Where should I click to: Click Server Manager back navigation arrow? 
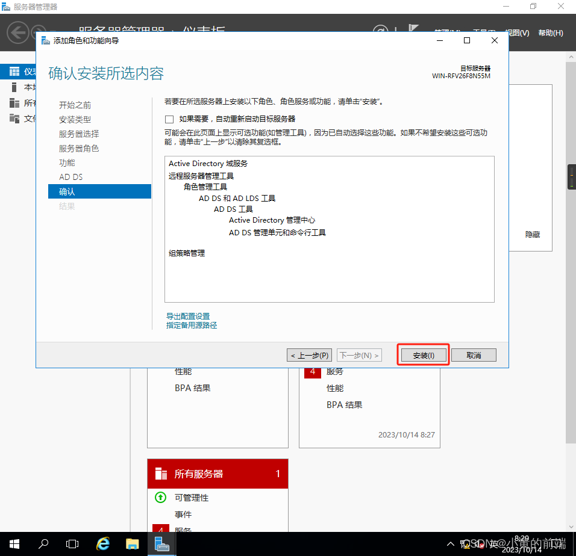click(x=17, y=32)
